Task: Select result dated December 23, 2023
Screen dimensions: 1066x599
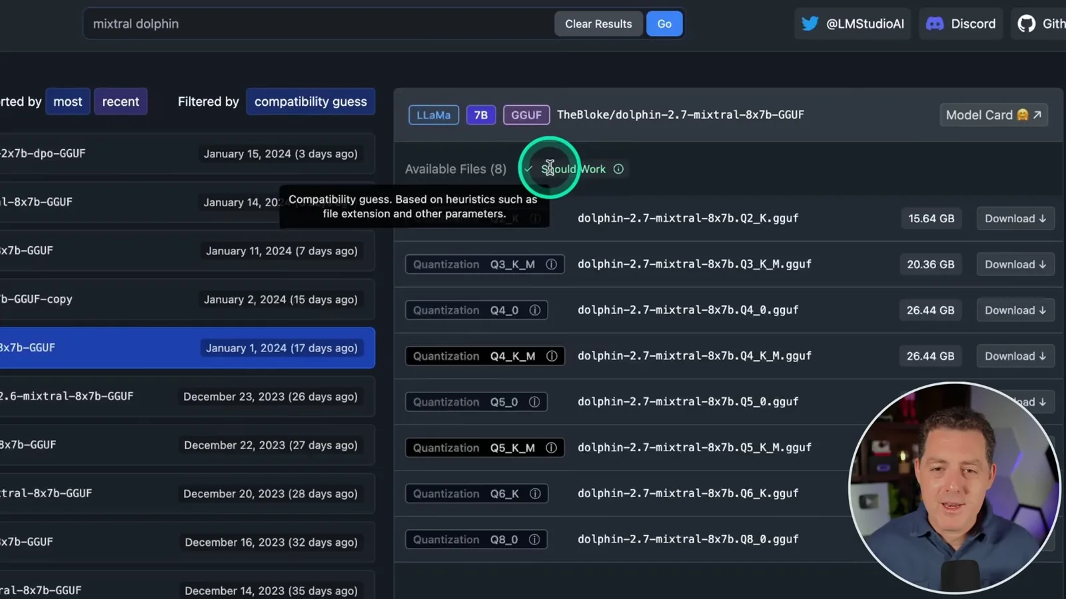Action: point(187,397)
